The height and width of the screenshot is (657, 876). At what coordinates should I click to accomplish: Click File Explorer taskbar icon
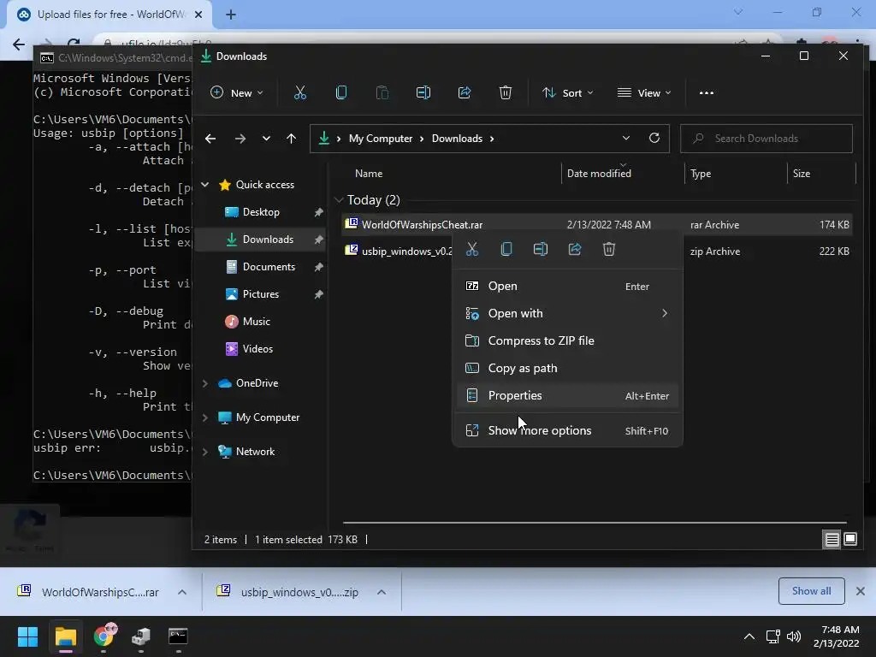tap(65, 636)
